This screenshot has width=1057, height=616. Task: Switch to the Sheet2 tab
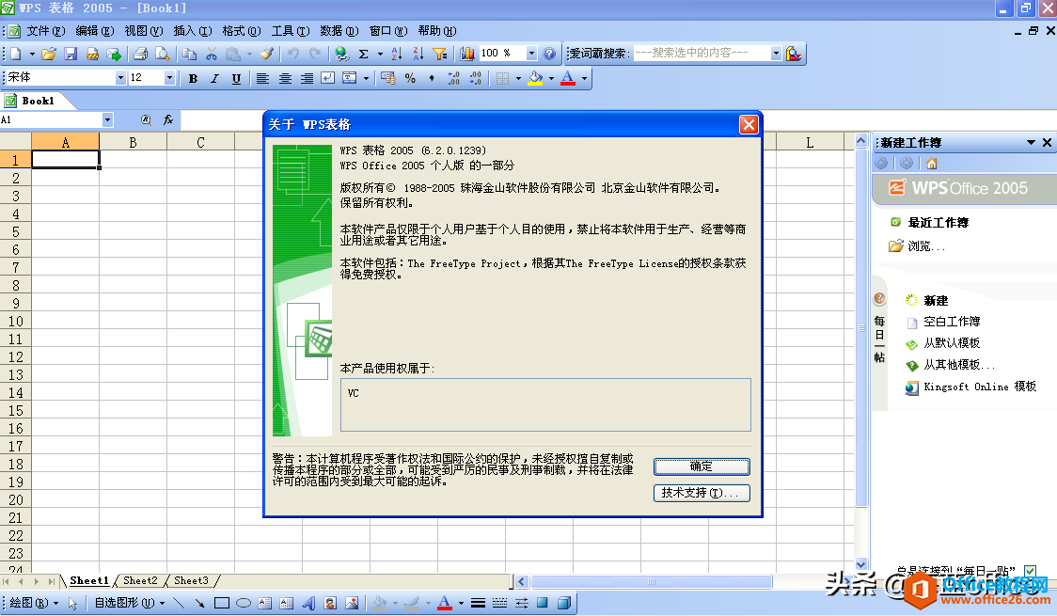[140, 581]
